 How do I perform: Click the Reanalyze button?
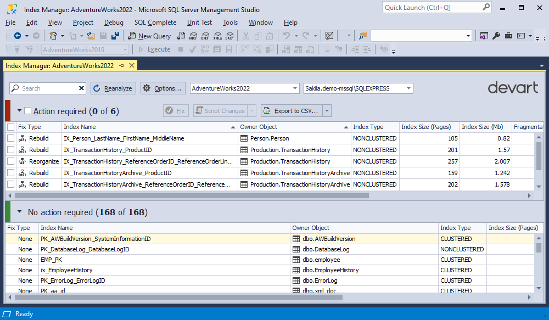tap(113, 88)
